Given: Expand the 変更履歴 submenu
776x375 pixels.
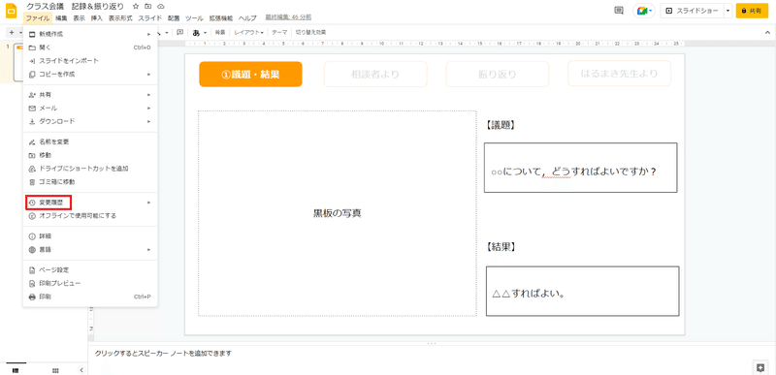Looking at the screenshot, I should (90, 203).
